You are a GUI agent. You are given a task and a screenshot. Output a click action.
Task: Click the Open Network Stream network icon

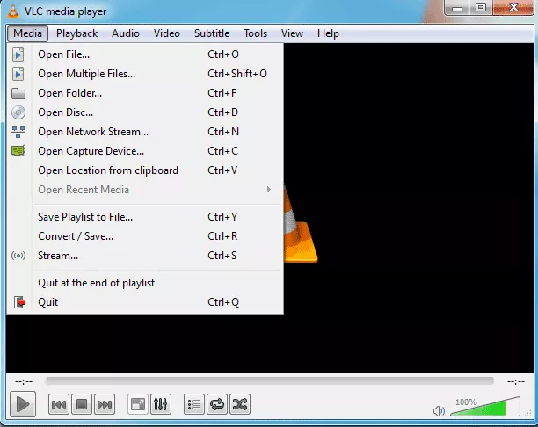[x=18, y=132]
